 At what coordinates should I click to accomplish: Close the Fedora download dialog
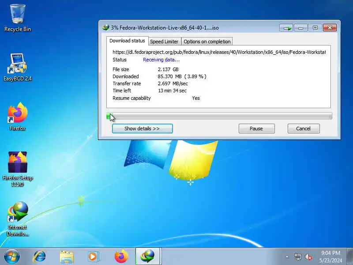click(x=330, y=28)
